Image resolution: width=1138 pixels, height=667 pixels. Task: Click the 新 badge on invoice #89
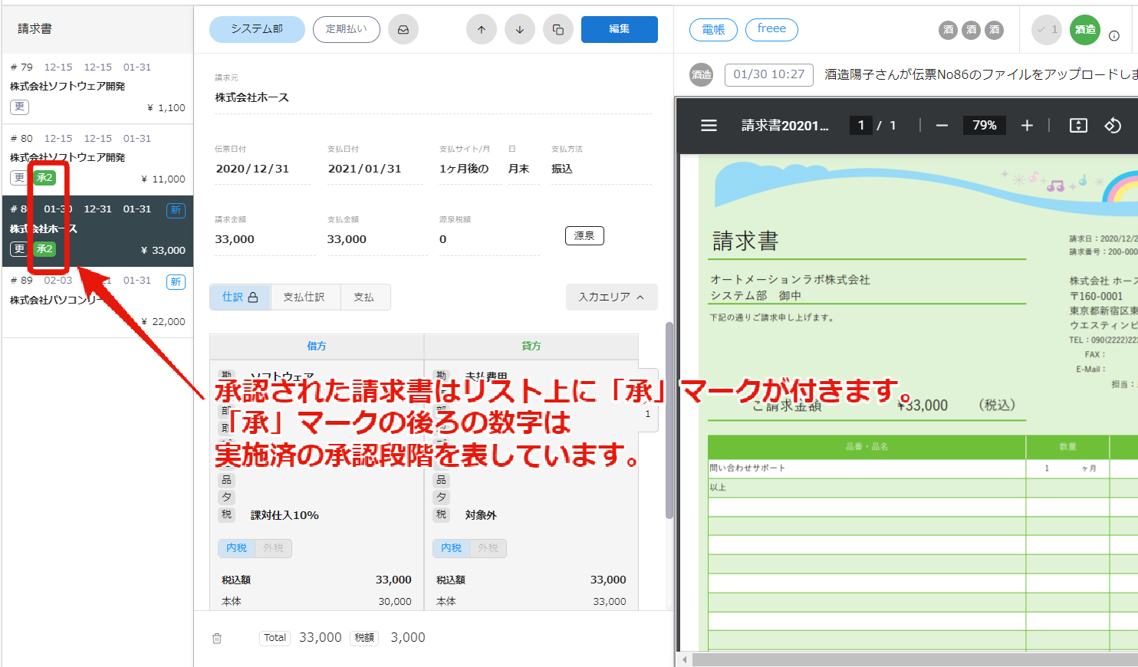pos(176,281)
